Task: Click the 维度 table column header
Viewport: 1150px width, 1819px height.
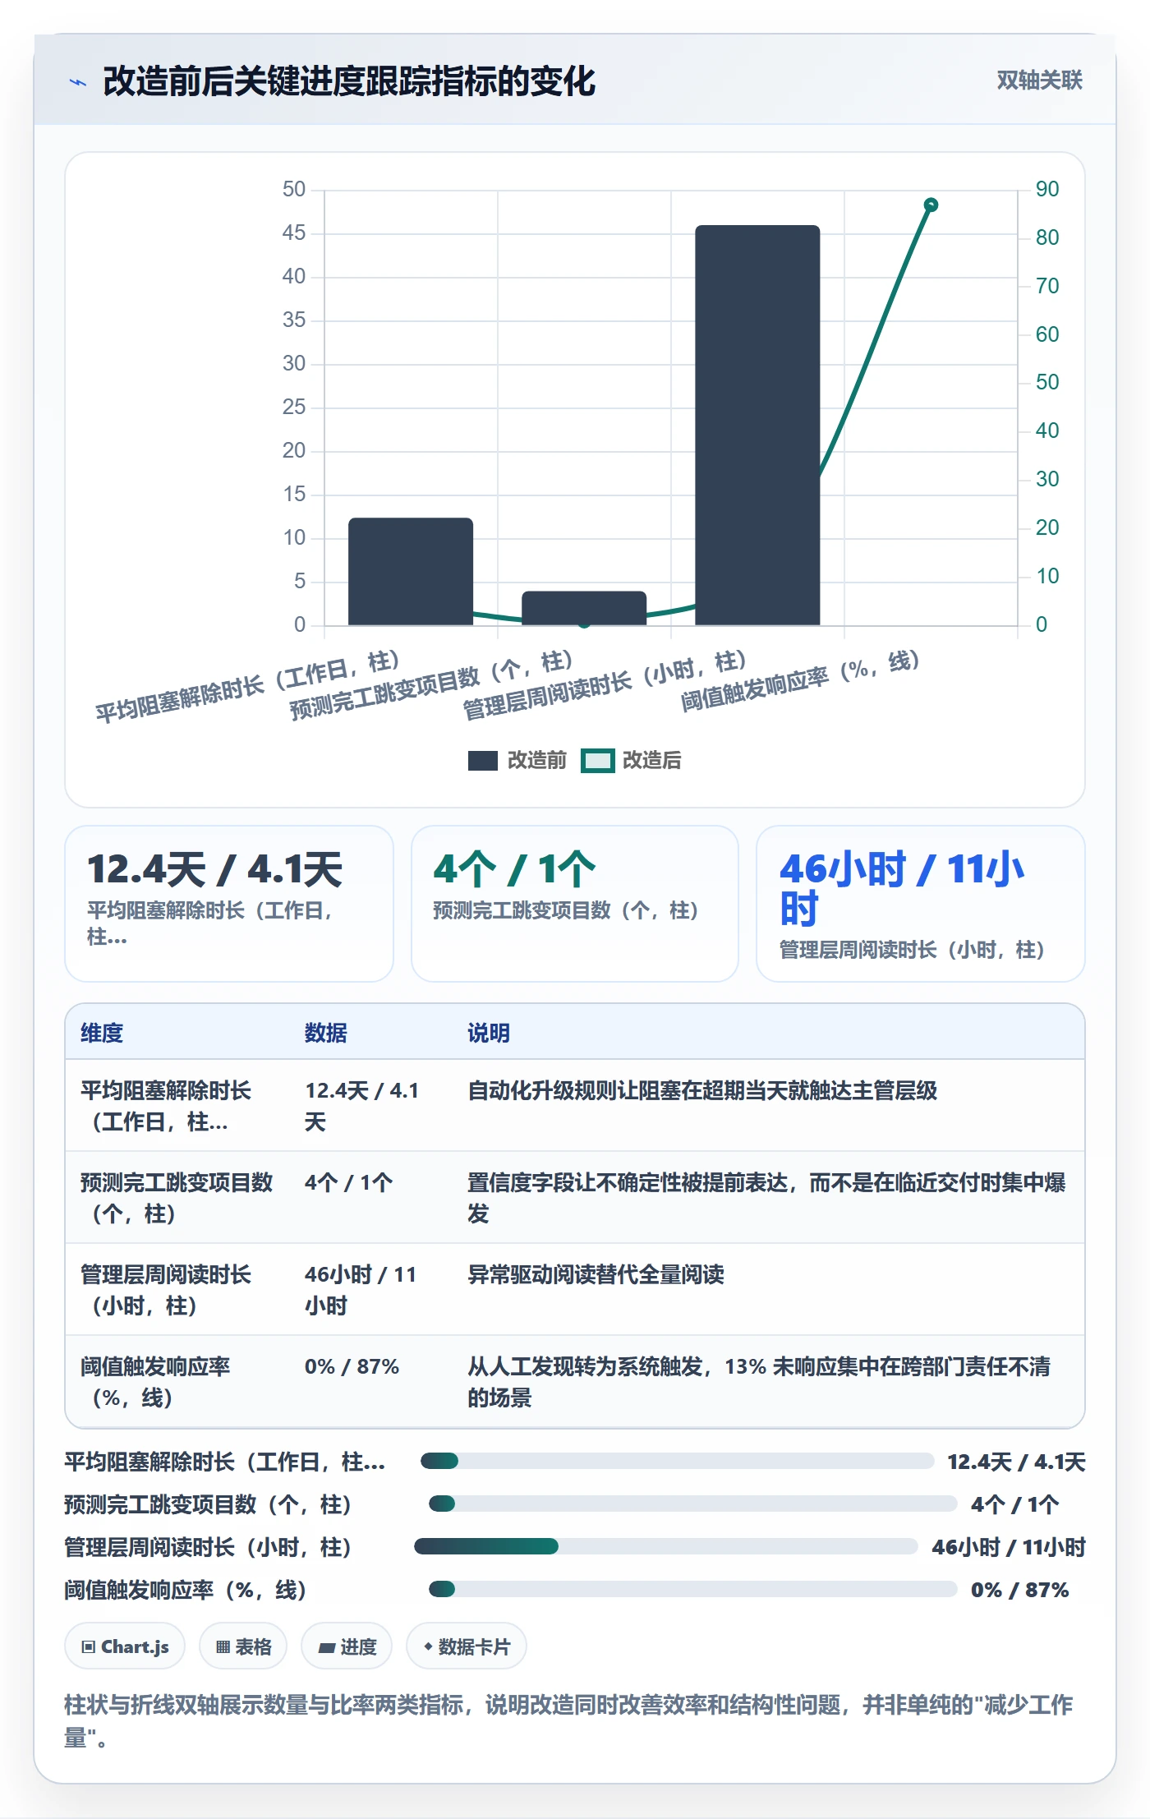Action: click(102, 1033)
